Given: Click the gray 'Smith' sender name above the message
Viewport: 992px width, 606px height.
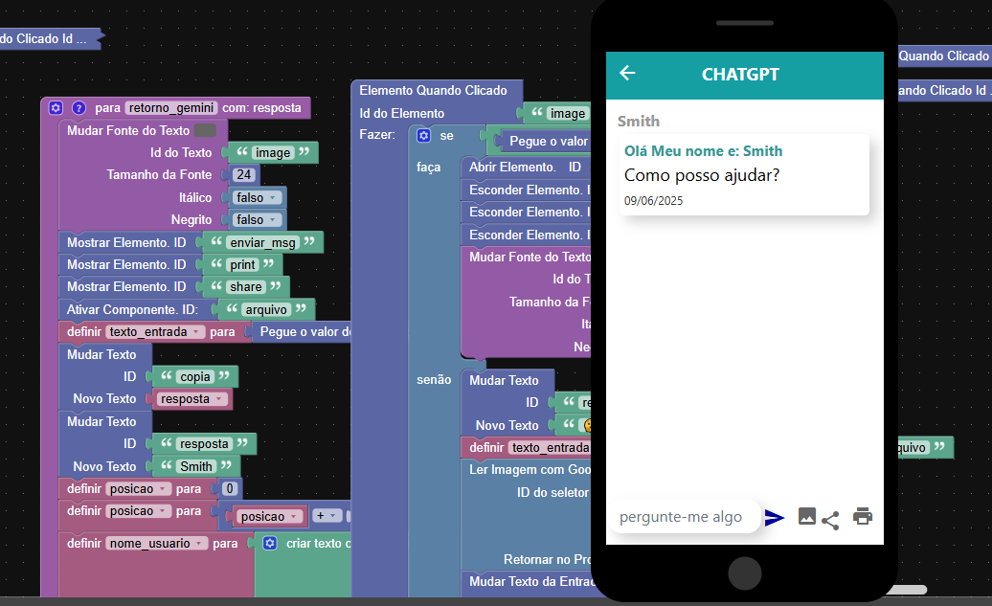Looking at the screenshot, I should pyautogui.click(x=639, y=122).
